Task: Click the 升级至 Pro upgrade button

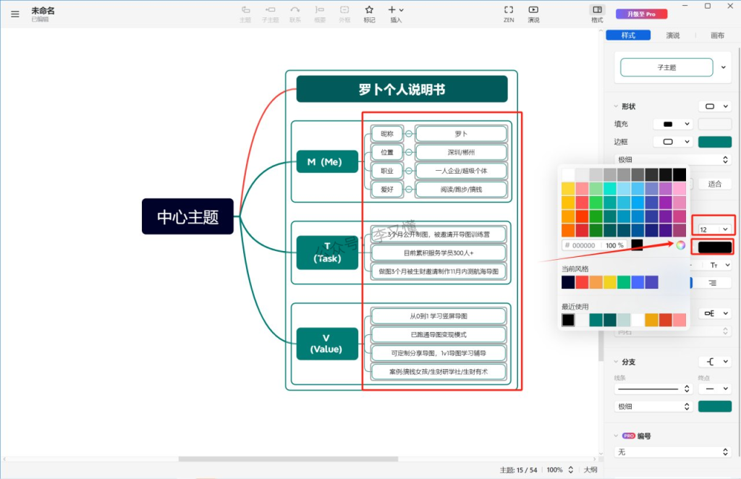Action: pyautogui.click(x=641, y=14)
